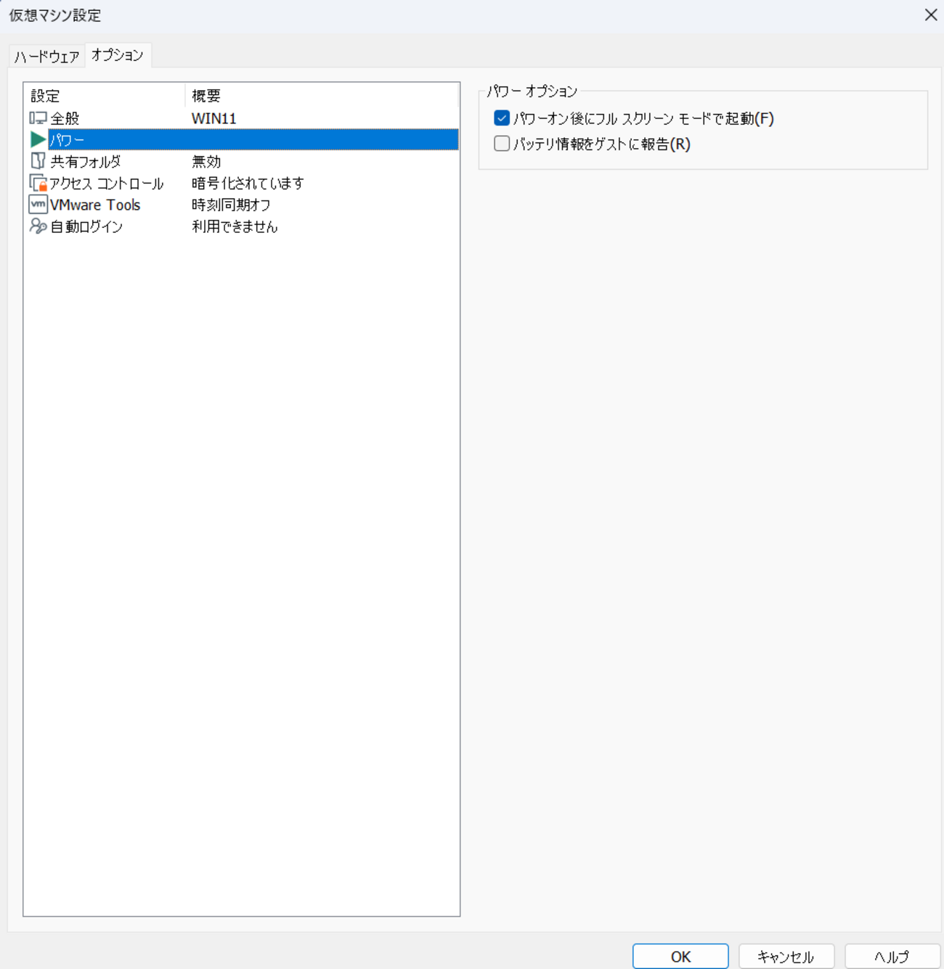Click the 自動ログイン user icon
Screen dimensions: 944x969
click(38, 226)
